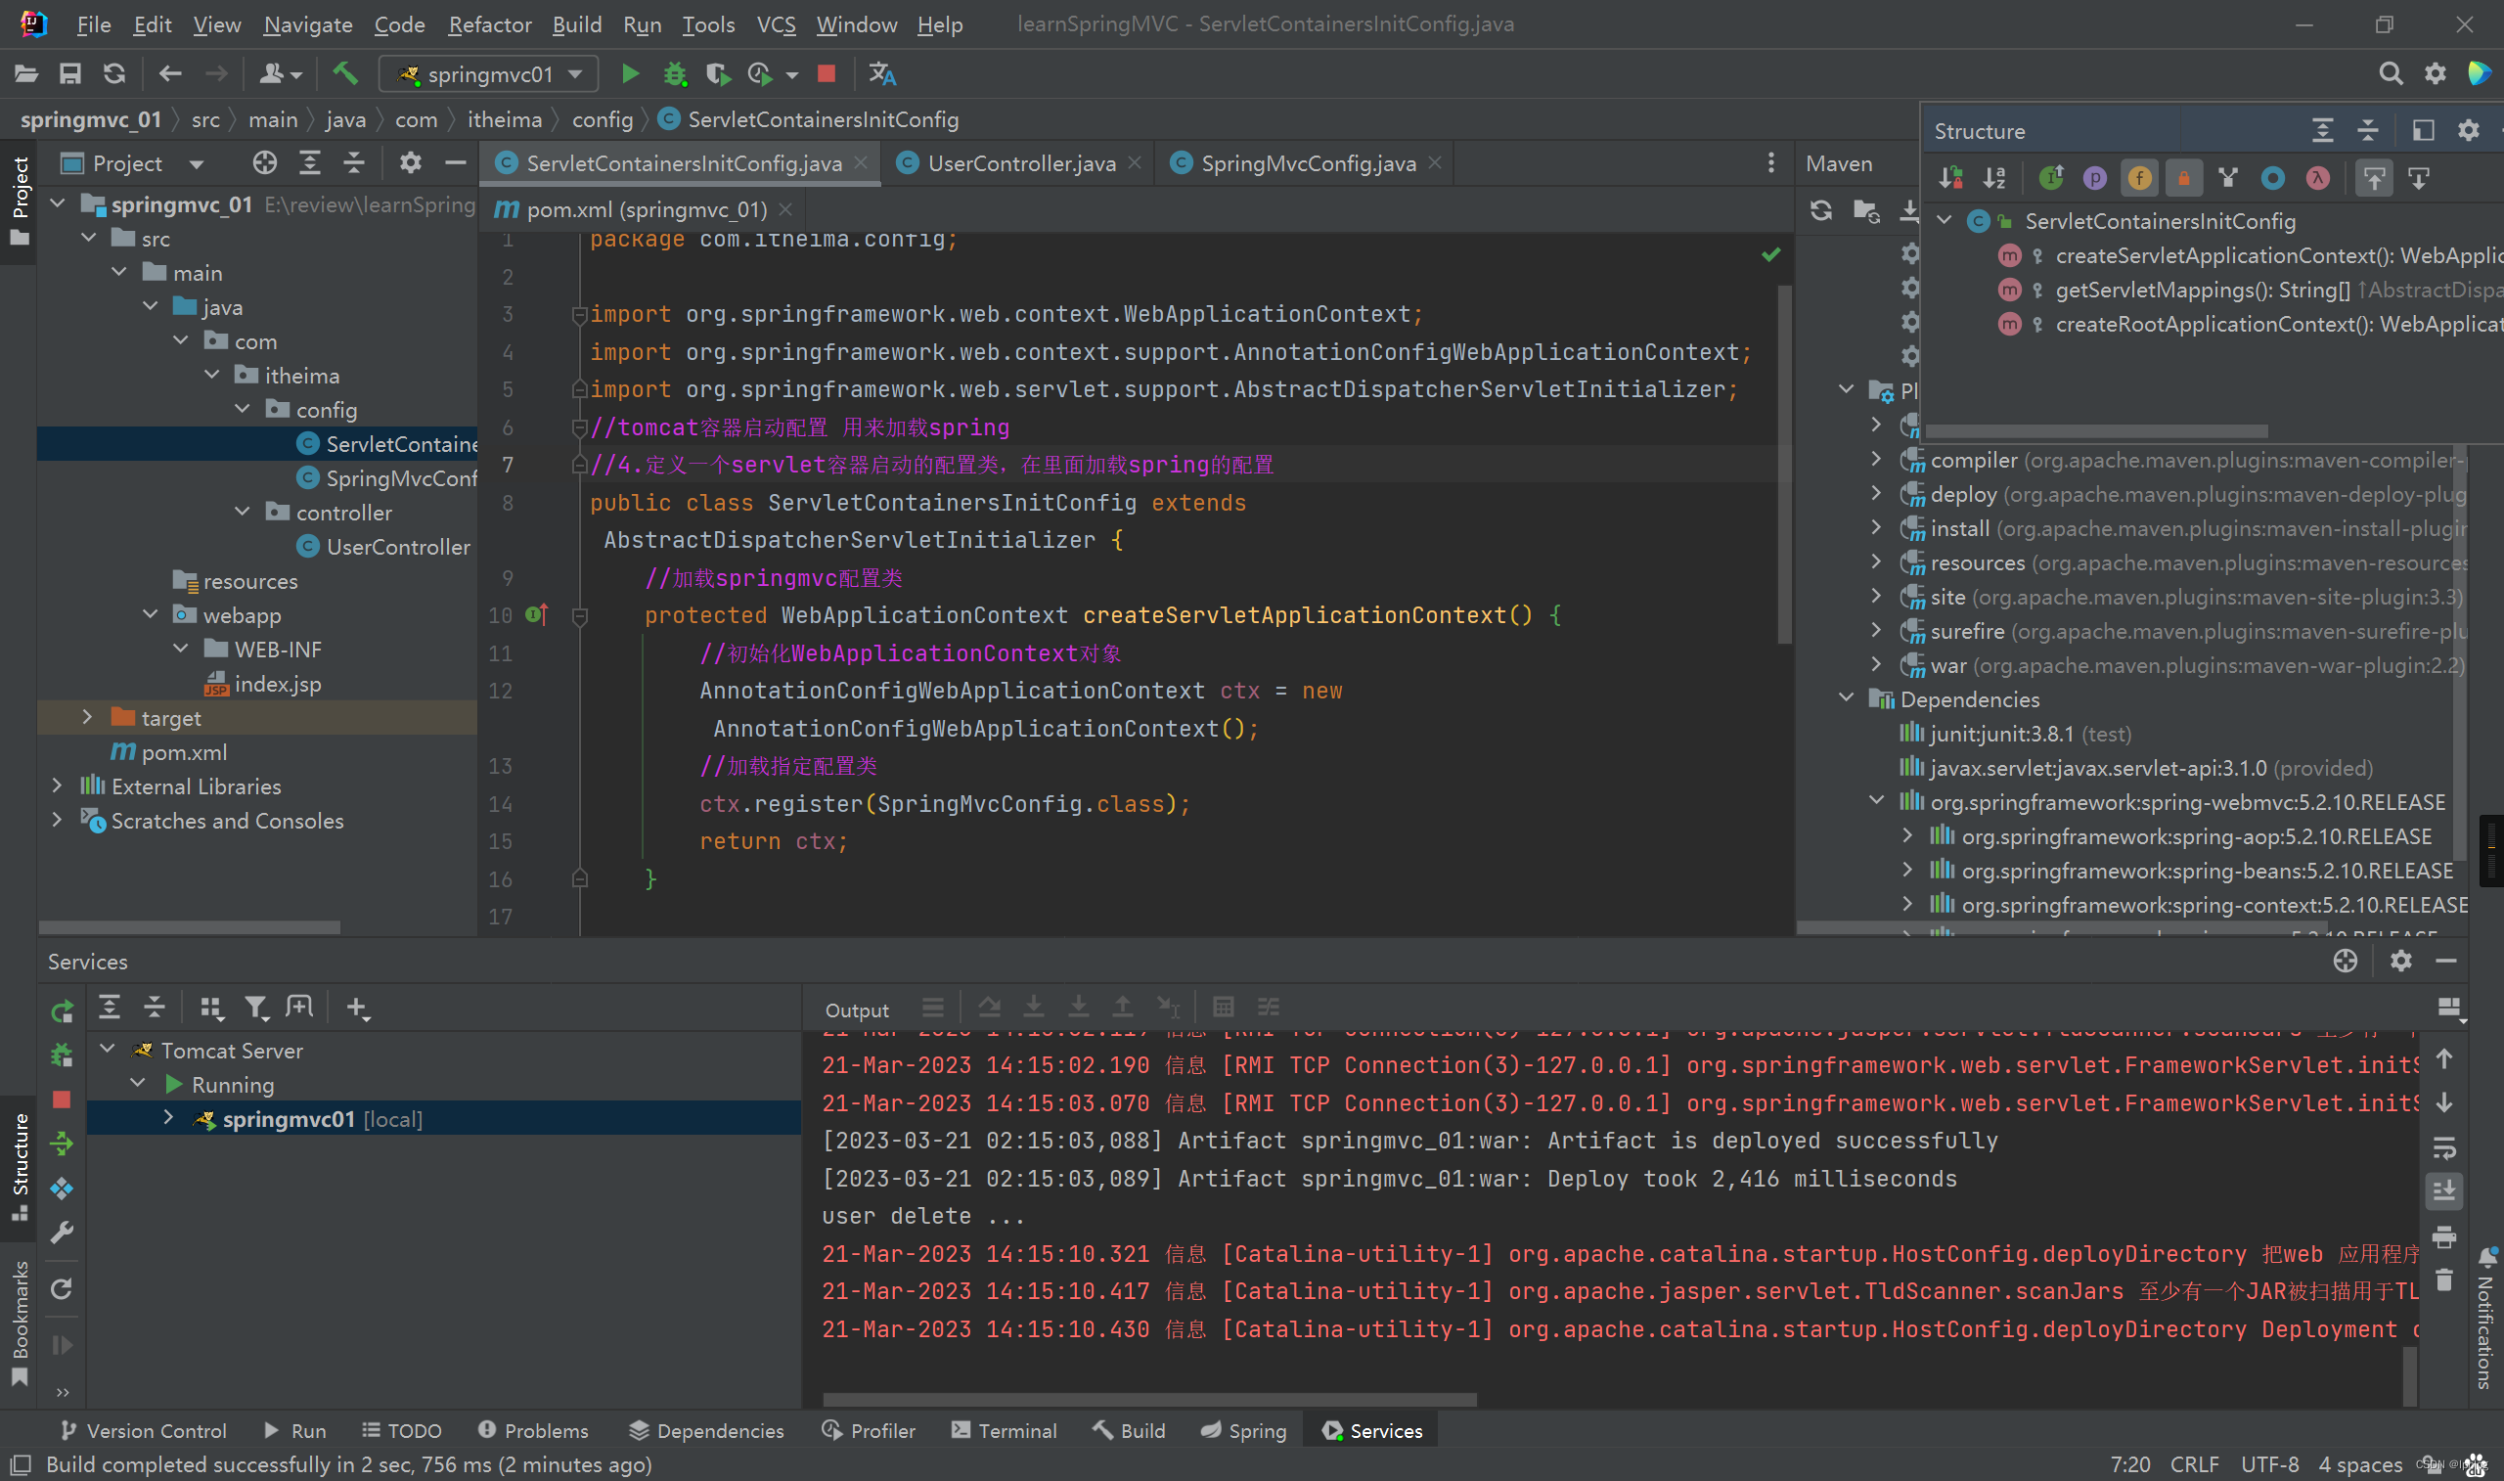Toggle autoscroll to source in Structure

click(x=2374, y=179)
